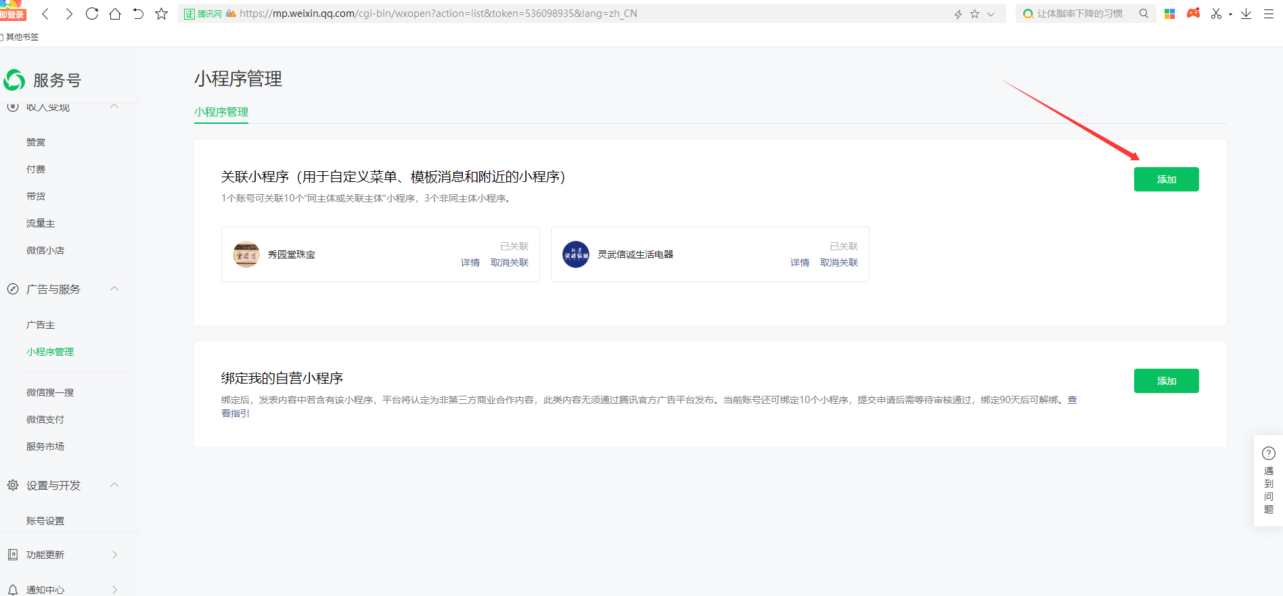Click the 秀园堂珠宝 mini program name

pyautogui.click(x=292, y=254)
